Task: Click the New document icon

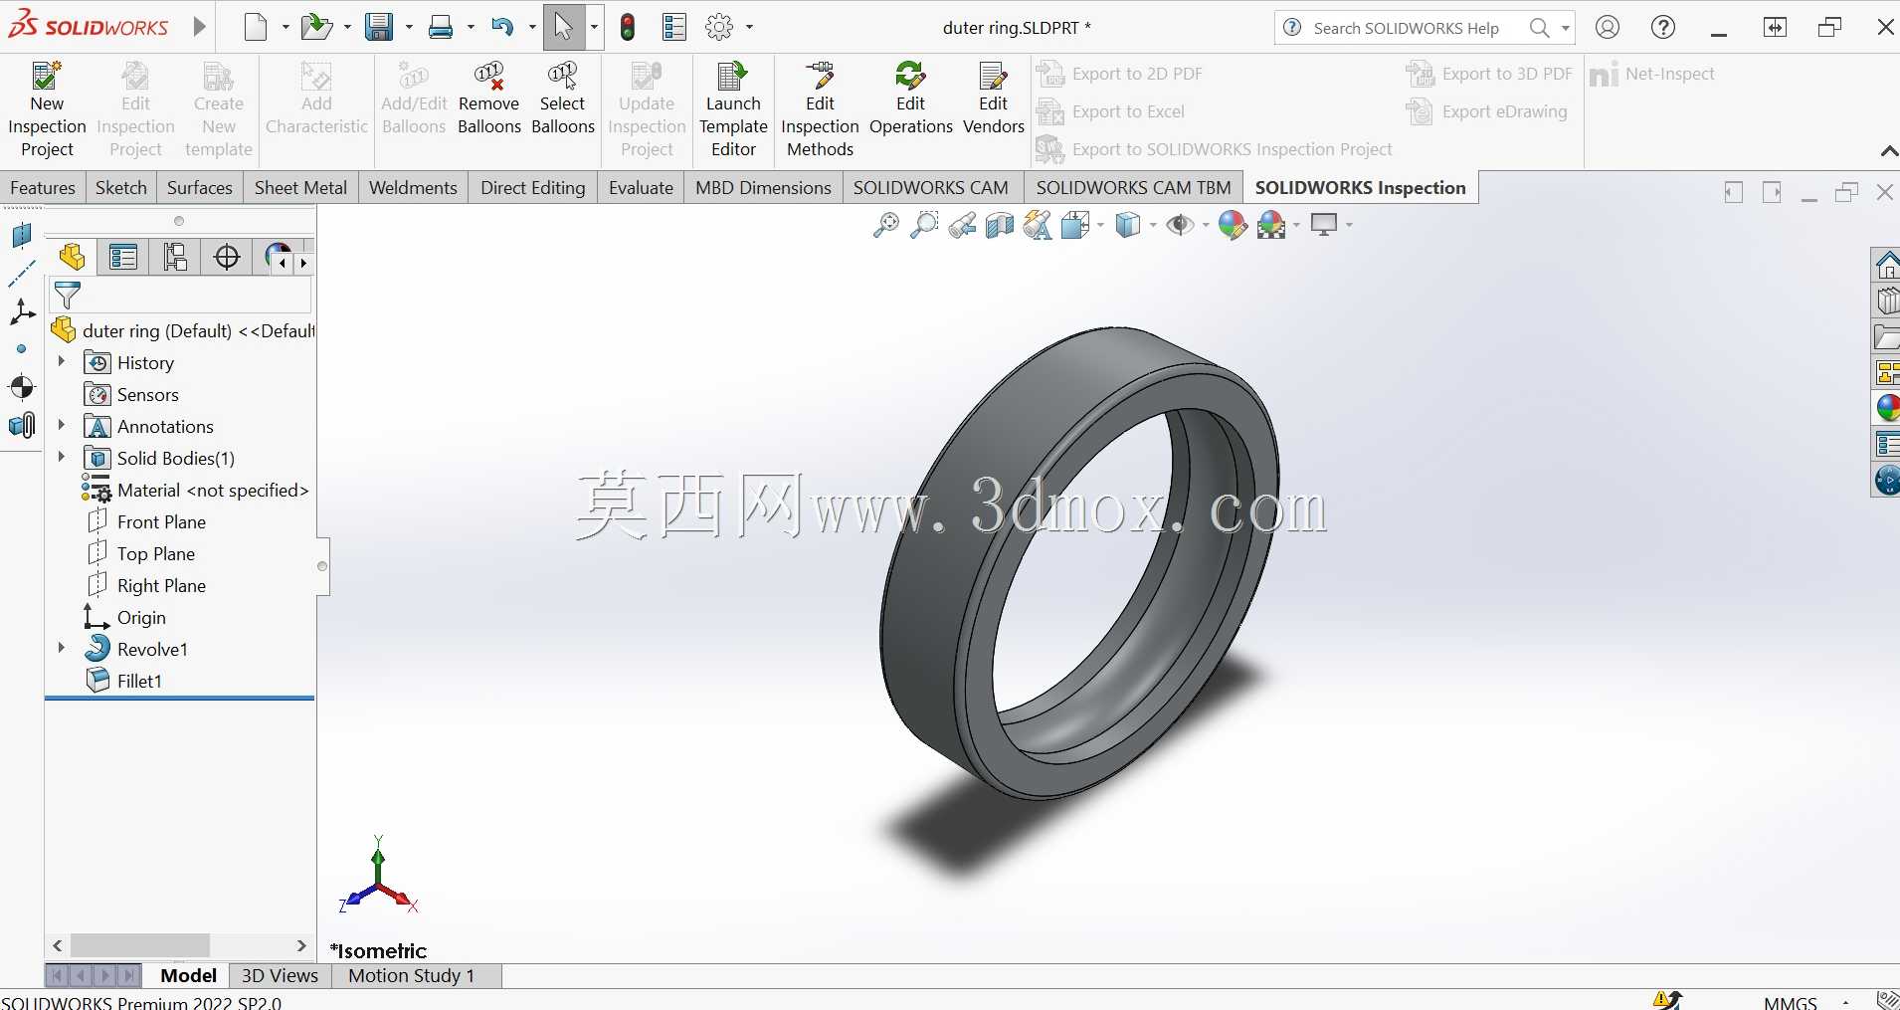Action: (256, 27)
